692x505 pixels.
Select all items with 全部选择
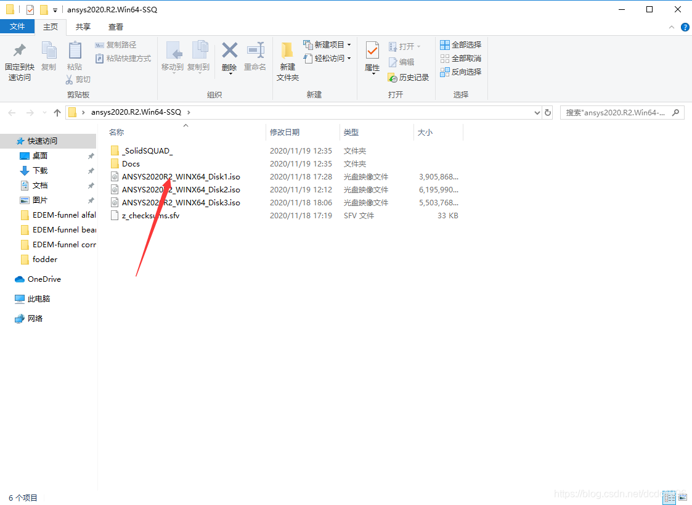coord(460,45)
